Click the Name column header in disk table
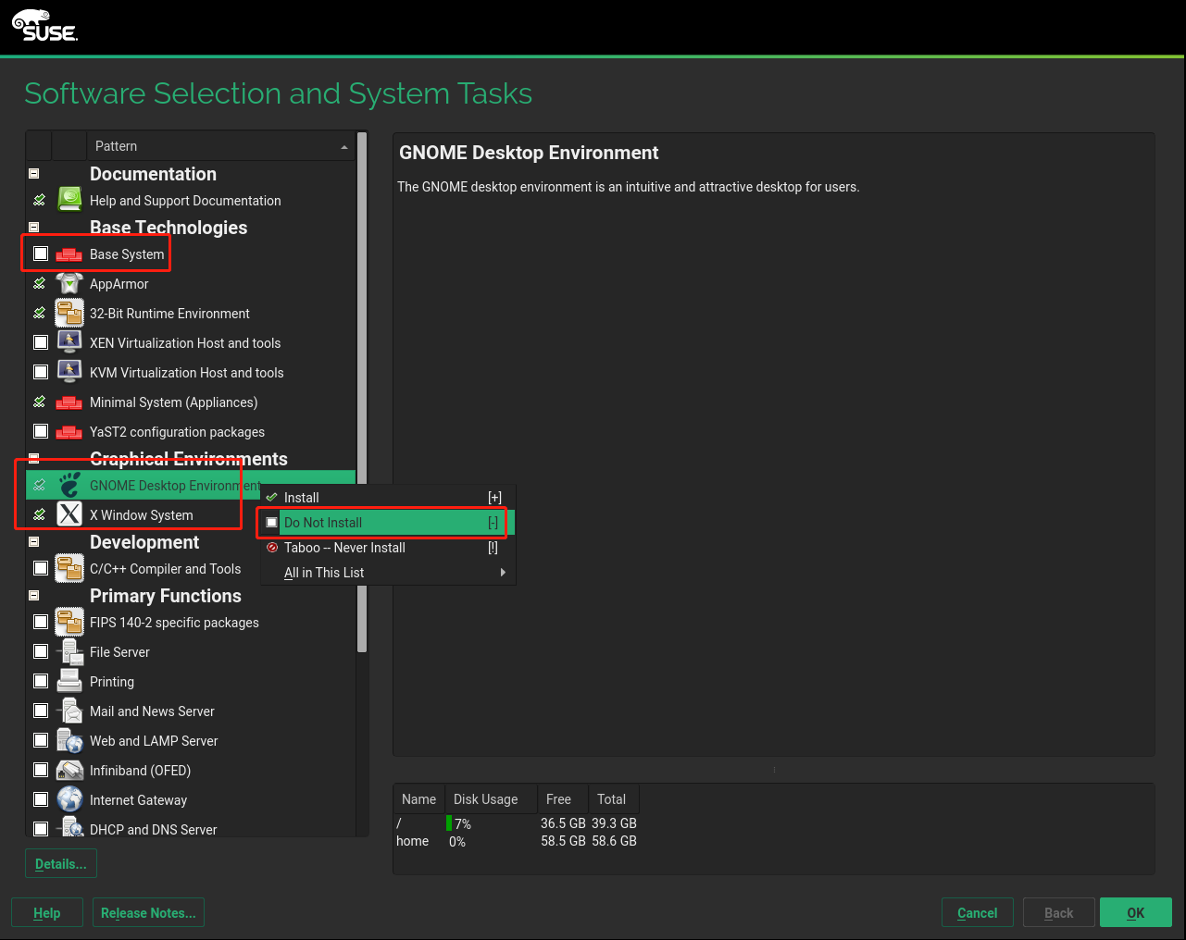 click(x=419, y=799)
